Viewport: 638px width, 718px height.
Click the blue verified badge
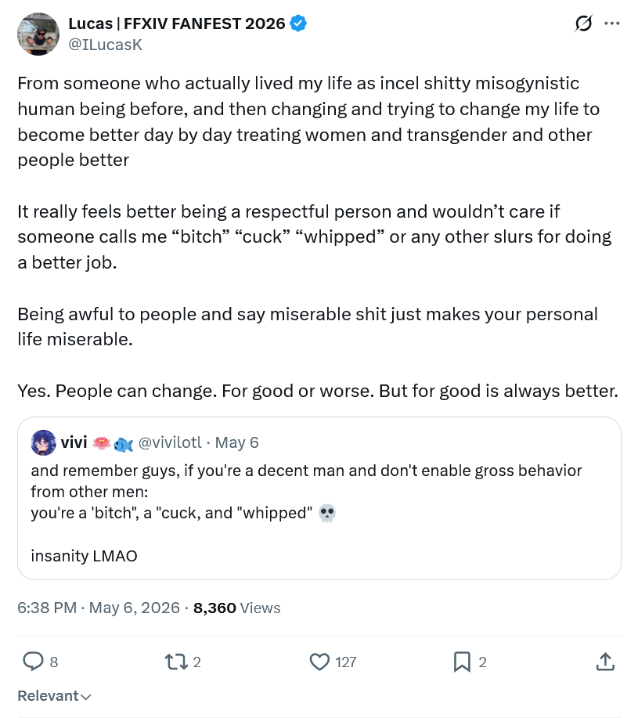(298, 23)
